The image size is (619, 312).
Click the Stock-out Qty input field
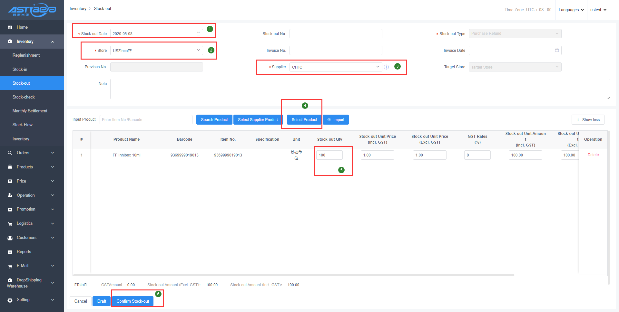329,155
